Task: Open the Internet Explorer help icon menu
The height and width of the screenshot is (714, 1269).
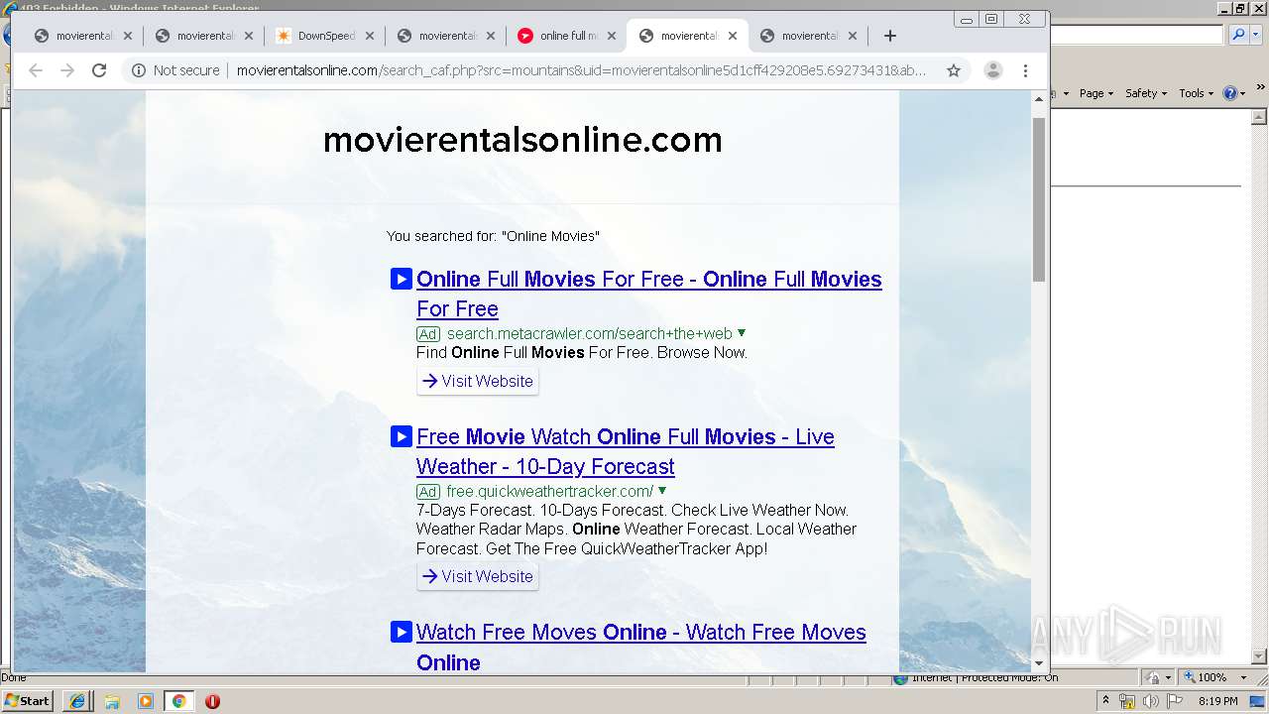Action: pyautogui.click(x=1233, y=93)
